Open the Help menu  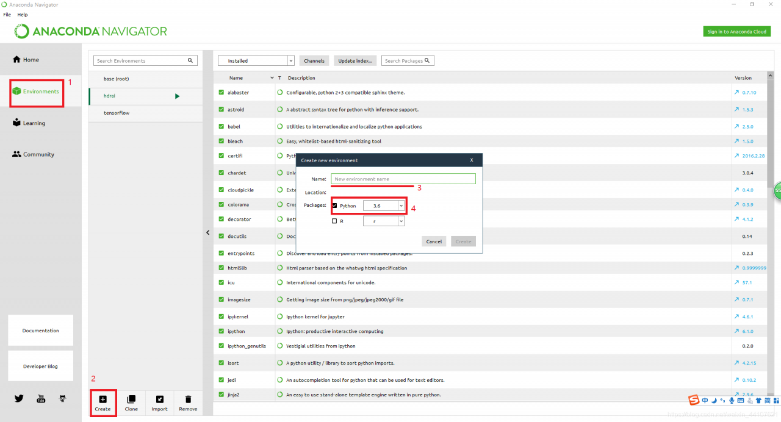[x=23, y=15]
